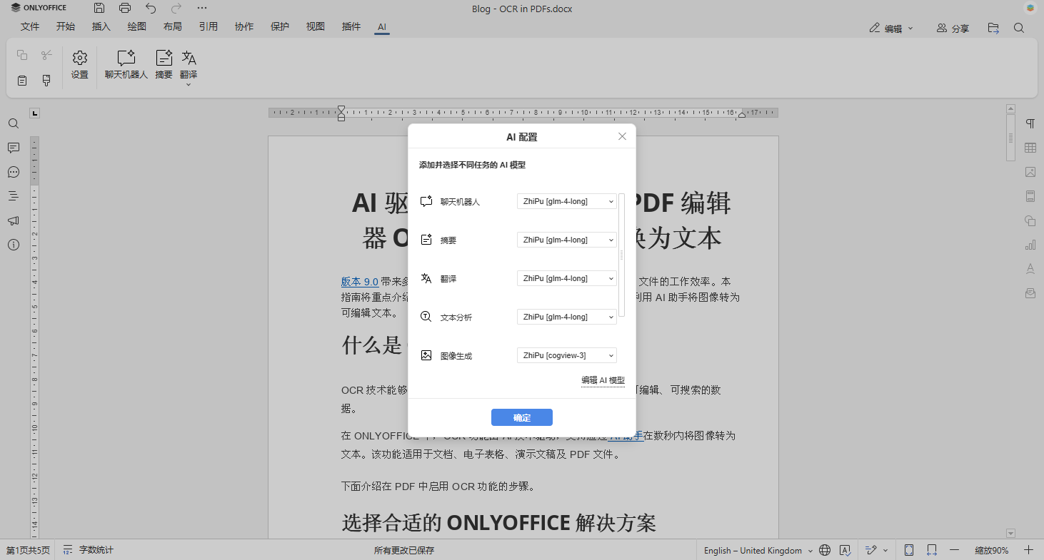Switch to the 插入 tab
Viewport: 1044px width, 560px height.
click(x=101, y=26)
